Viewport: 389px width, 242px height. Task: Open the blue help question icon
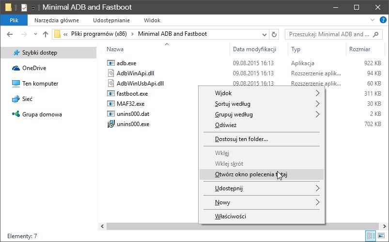tap(383, 20)
